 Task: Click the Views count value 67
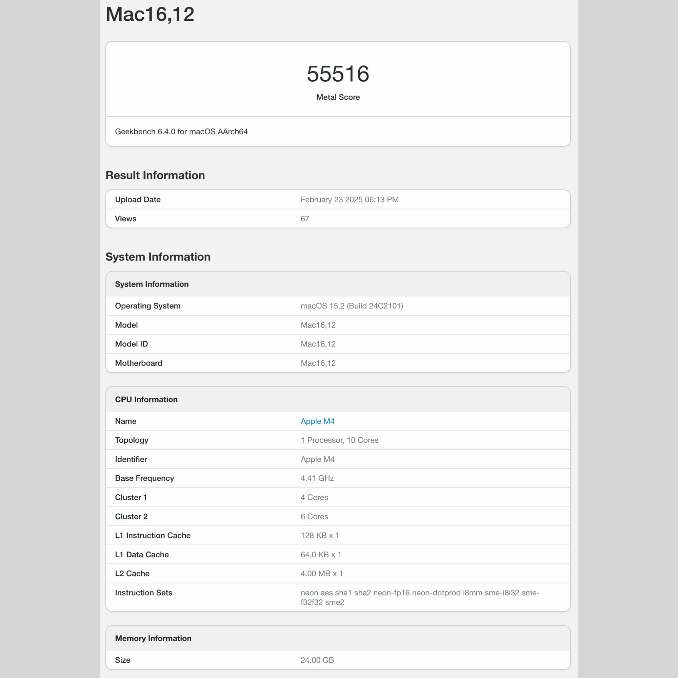coord(305,219)
